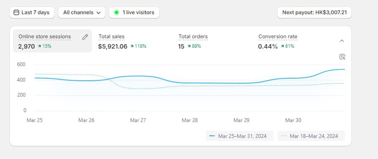The height and width of the screenshot is (159, 378).
Task: Click the 118% sales increase indicator
Action: pos(138,46)
